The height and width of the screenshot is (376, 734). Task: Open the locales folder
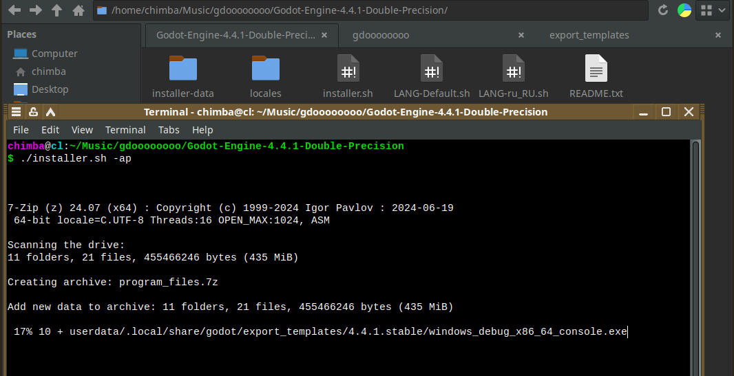(x=266, y=69)
